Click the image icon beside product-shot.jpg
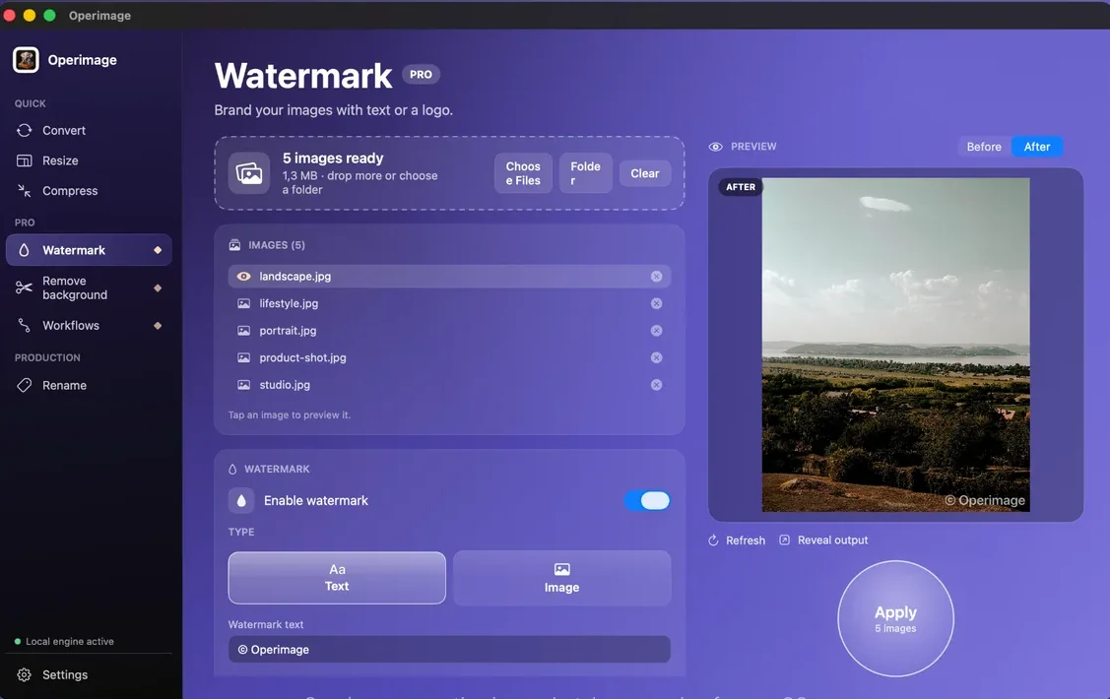The height and width of the screenshot is (699, 1110). [x=243, y=358]
